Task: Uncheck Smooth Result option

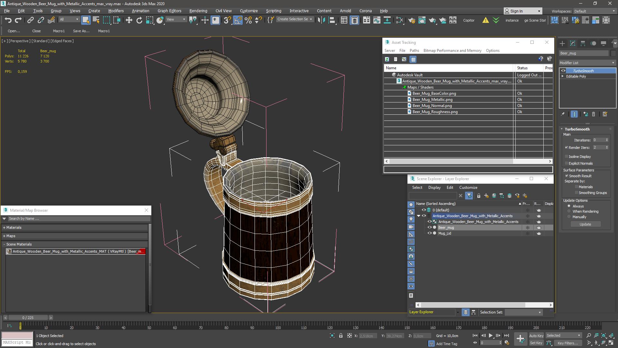Action: (566, 176)
